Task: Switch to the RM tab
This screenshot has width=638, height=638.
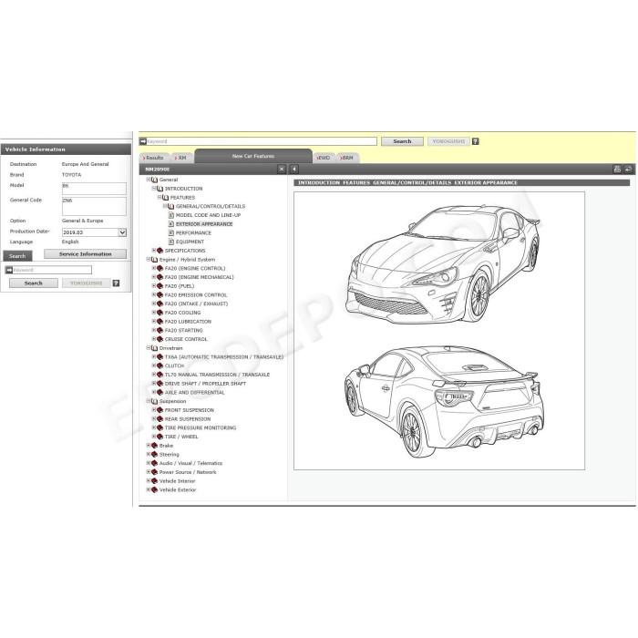Action: coord(181,158)
